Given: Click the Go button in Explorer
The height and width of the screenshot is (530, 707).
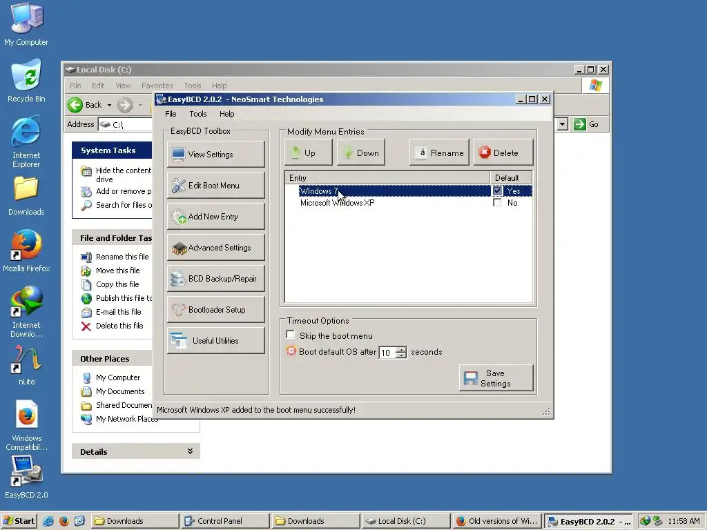Looking at the screenshot, I should pyautogui.click(x=586, y=124).
